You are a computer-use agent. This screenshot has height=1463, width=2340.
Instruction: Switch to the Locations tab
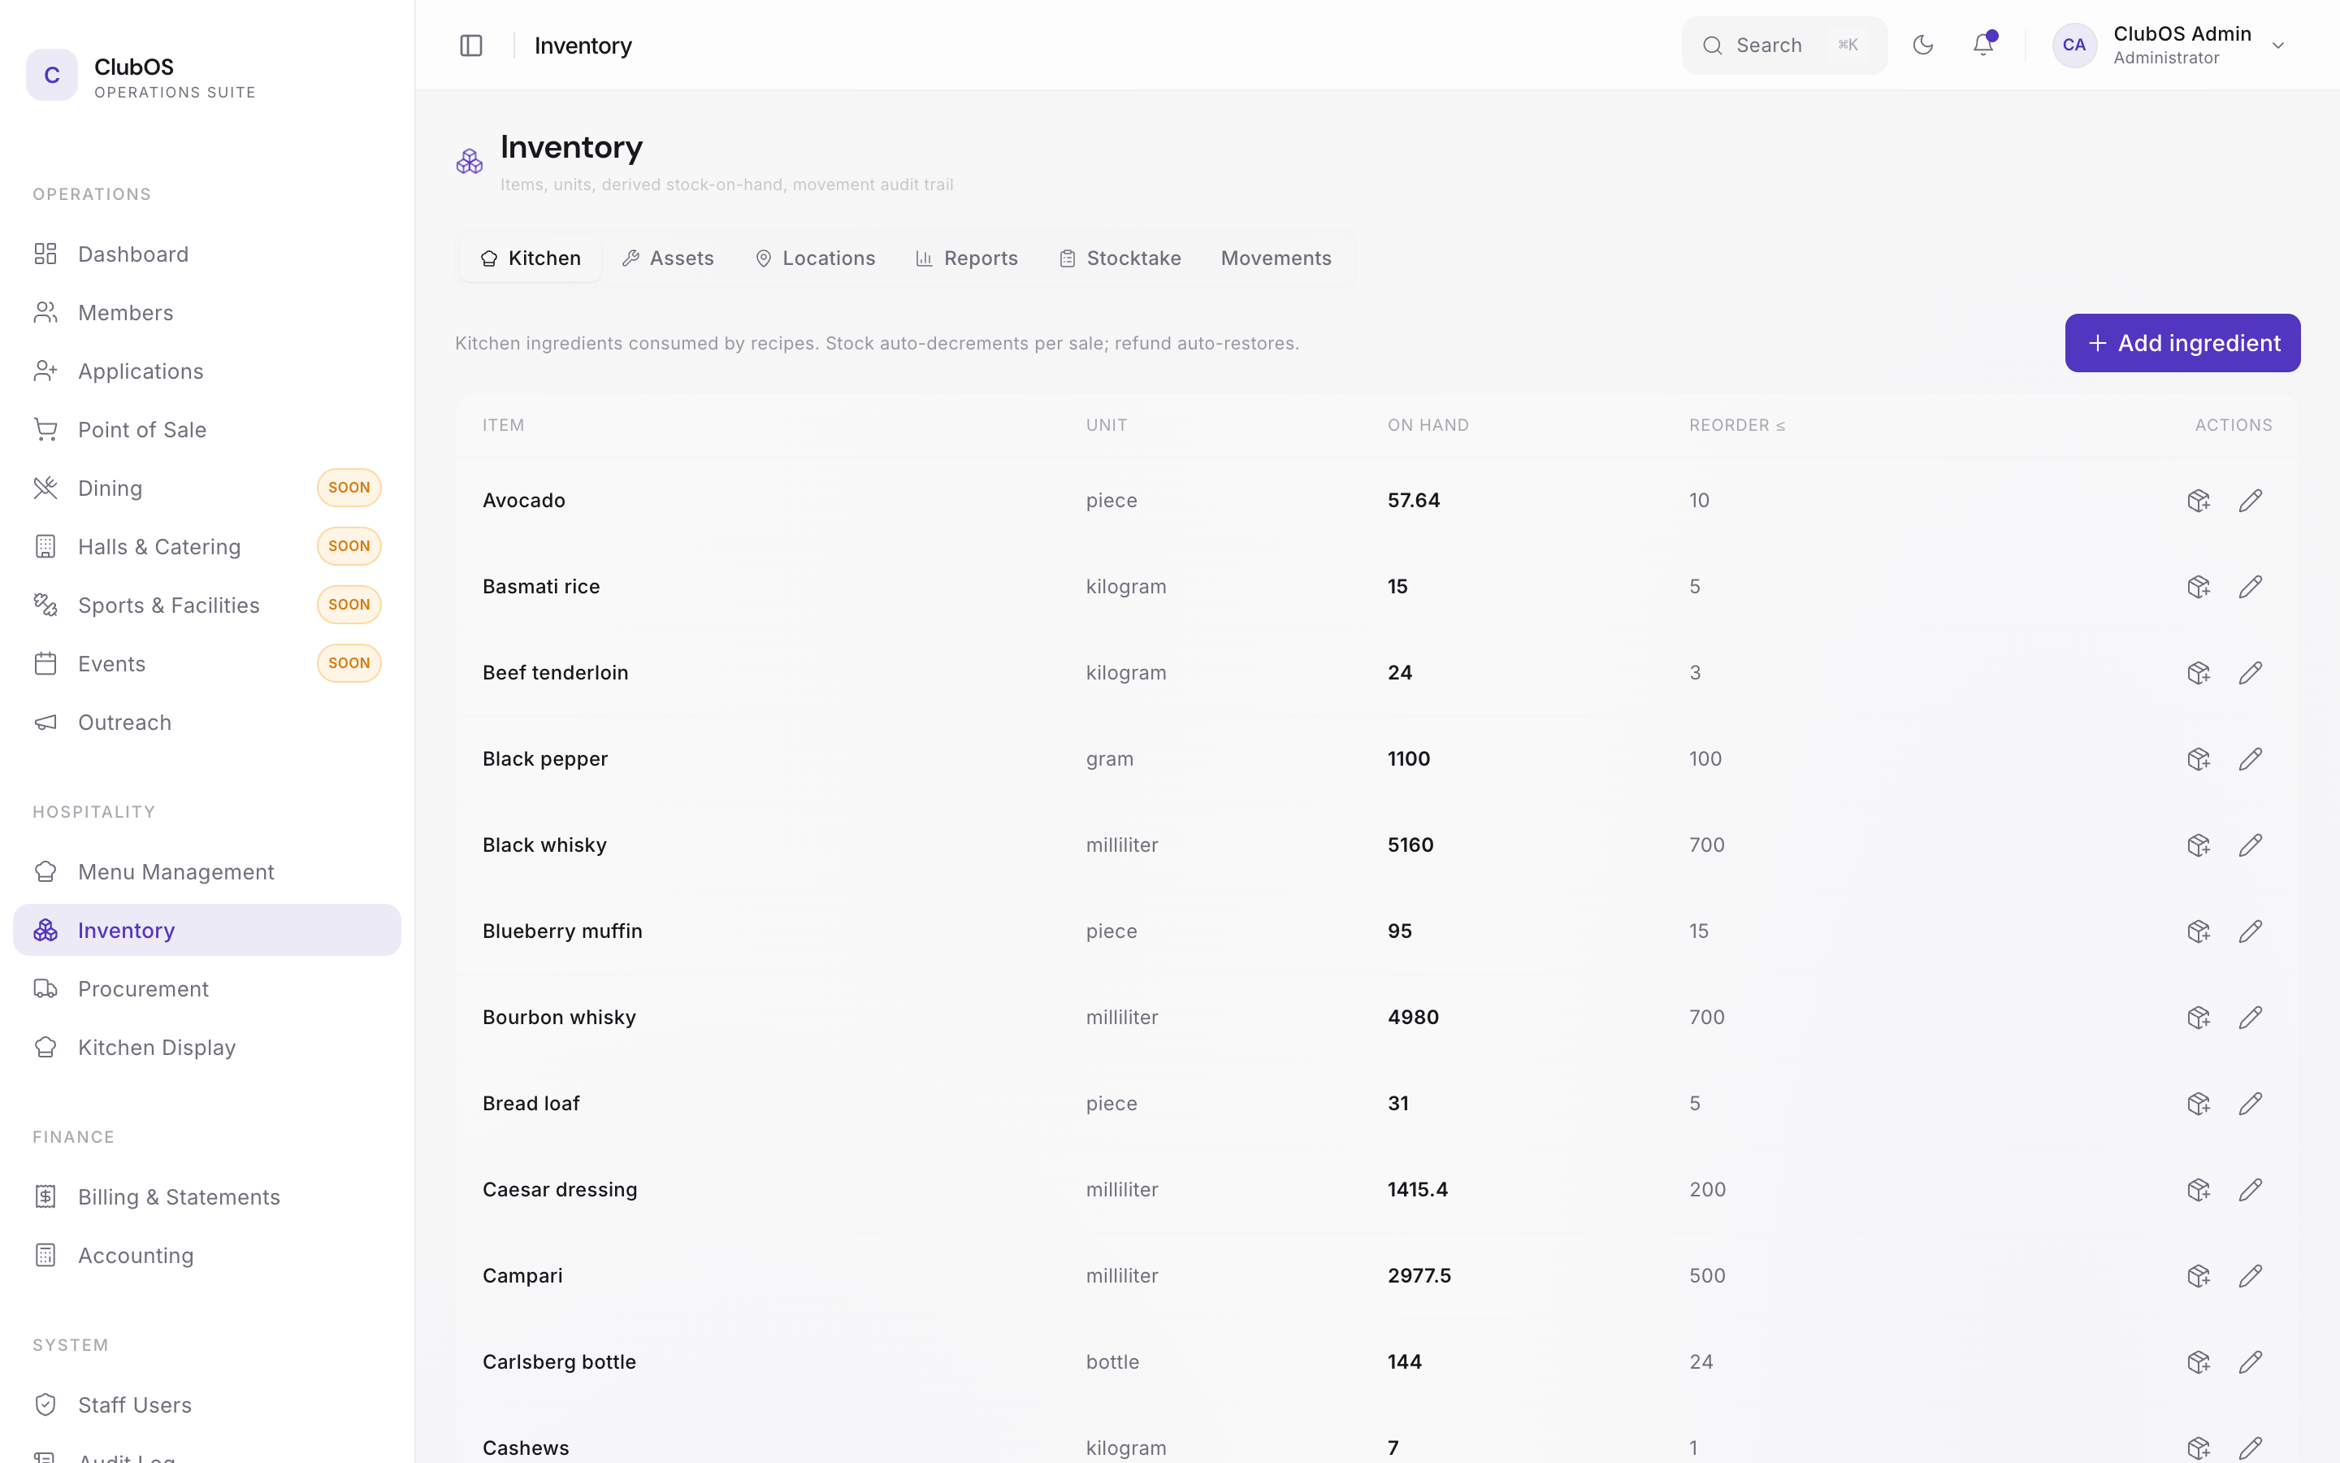pos(815,258)
